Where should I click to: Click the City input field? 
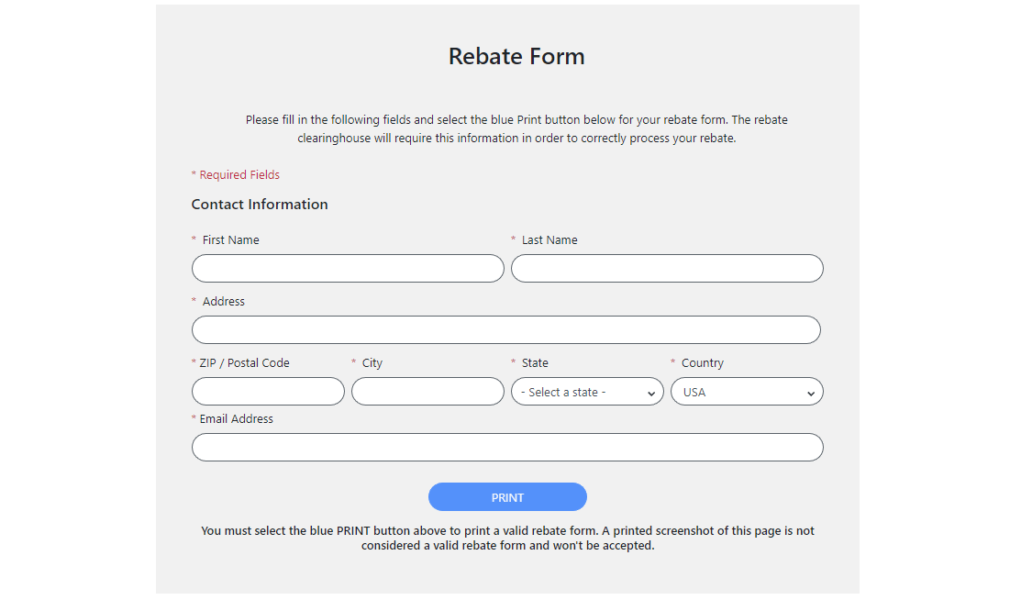pos(427,391)
